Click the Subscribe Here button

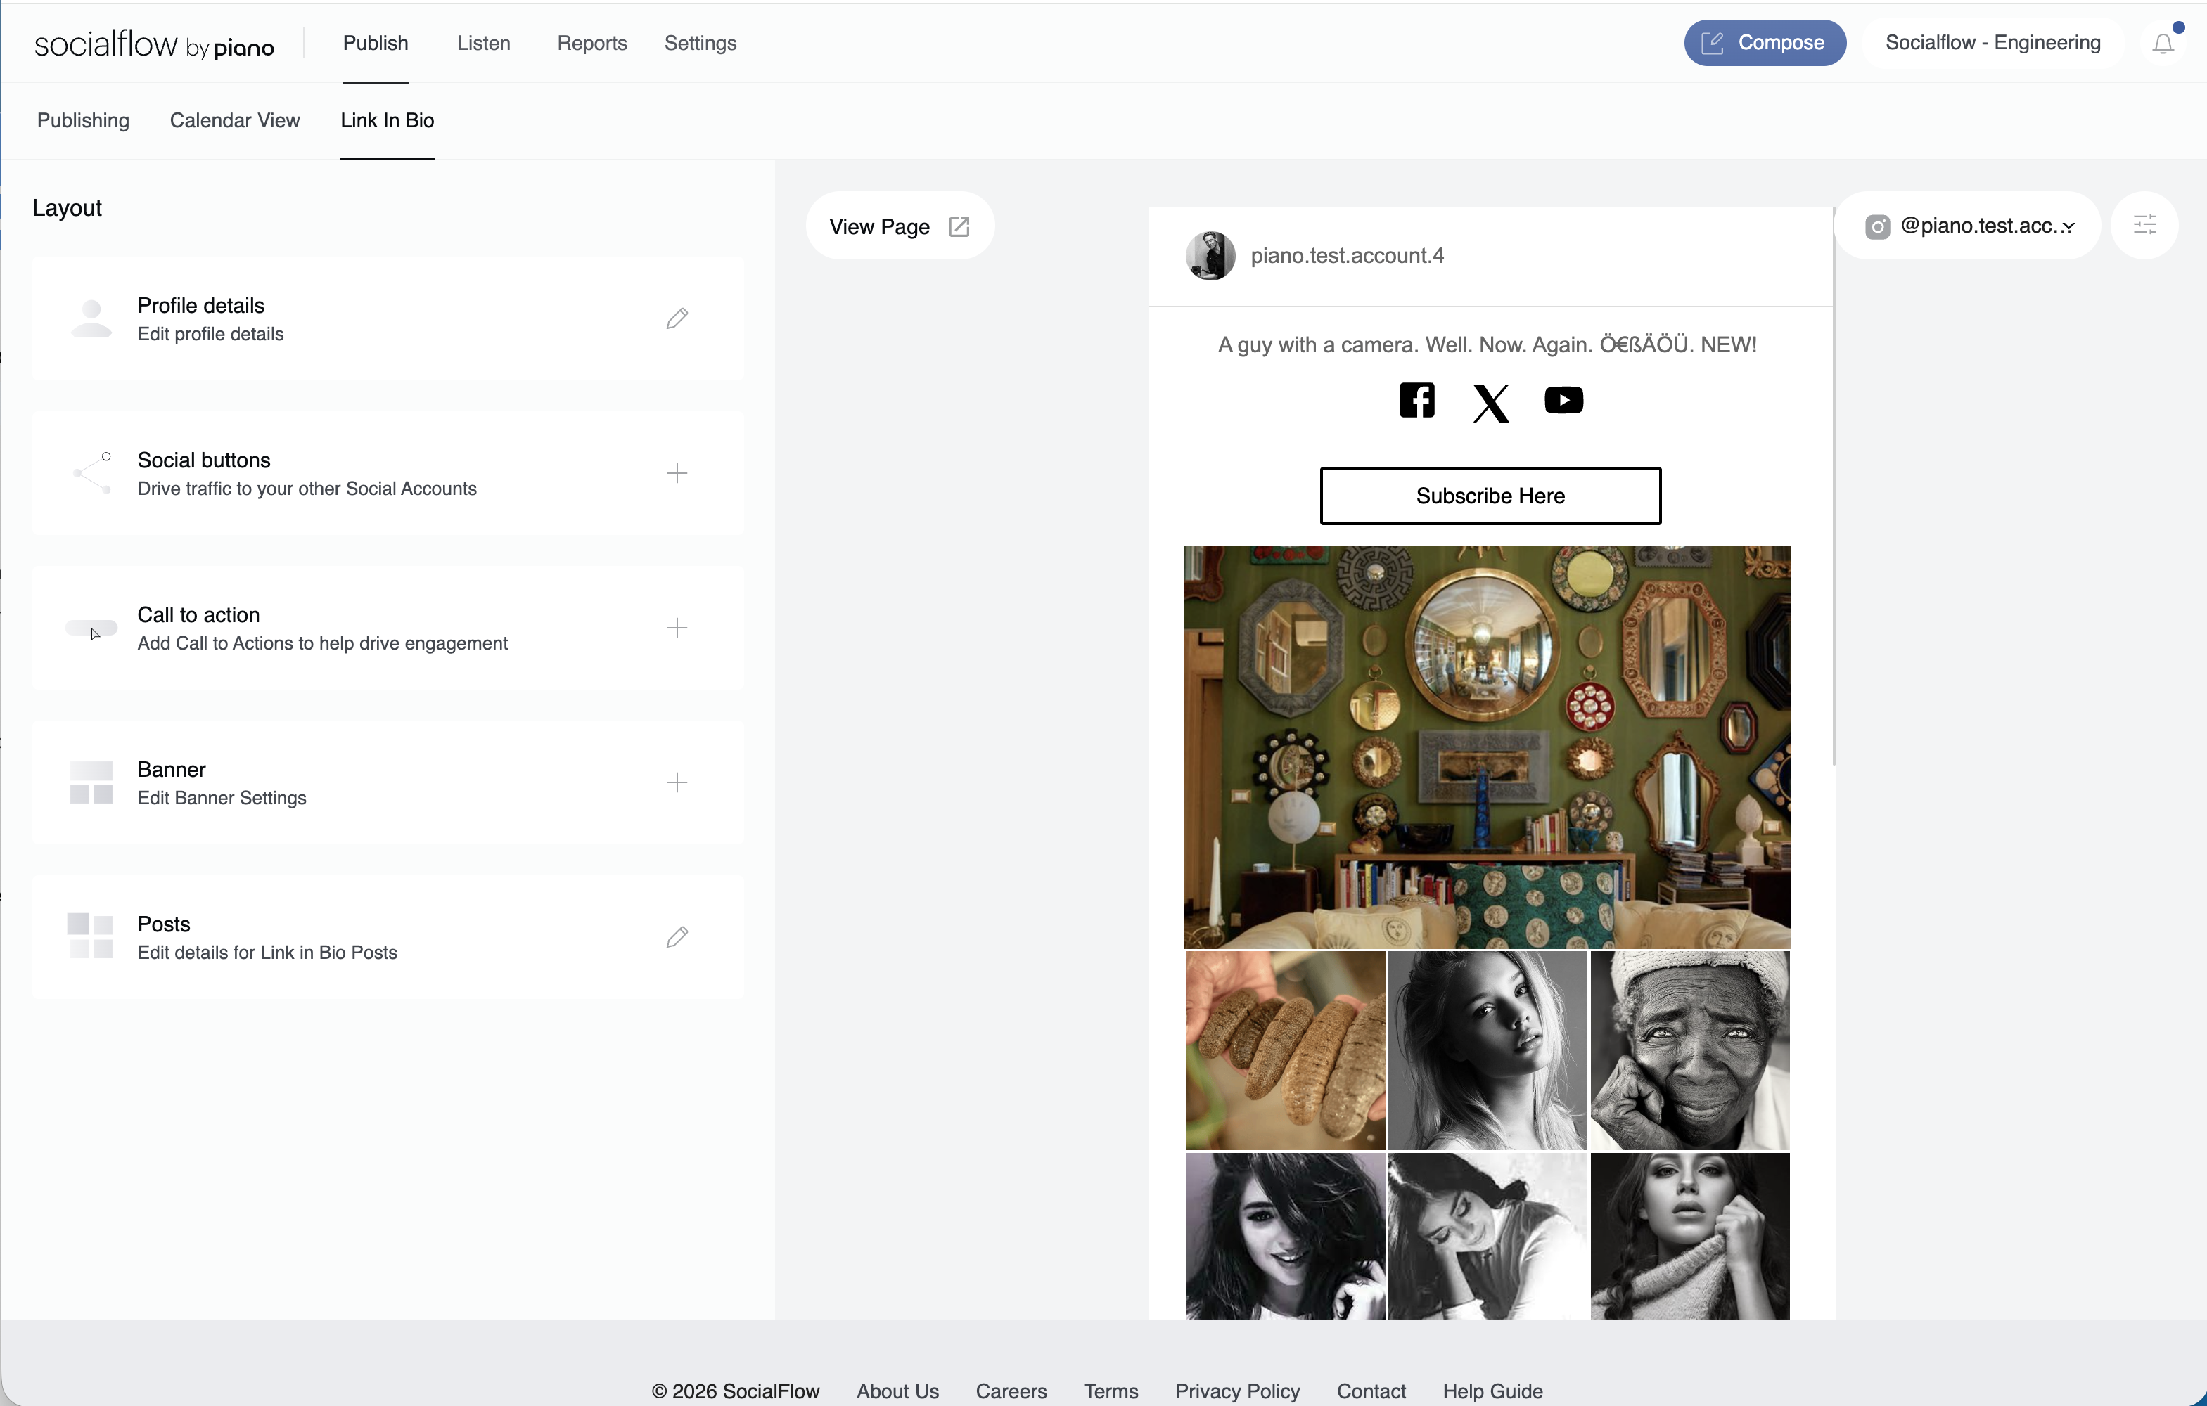[1490, 496]
